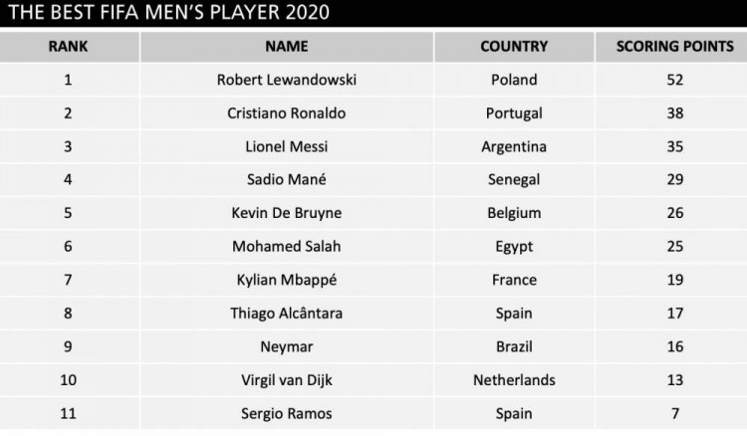The height and width of the screenshot is (436, 747).
Task: Click Kylian Mbappé's name
Action: pos(286,280)
